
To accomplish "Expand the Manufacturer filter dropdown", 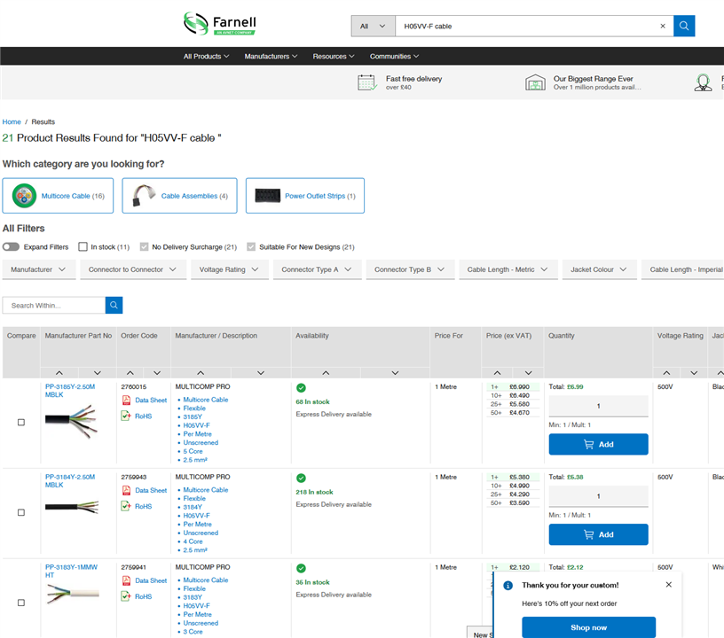I will [x=38, y=269].
